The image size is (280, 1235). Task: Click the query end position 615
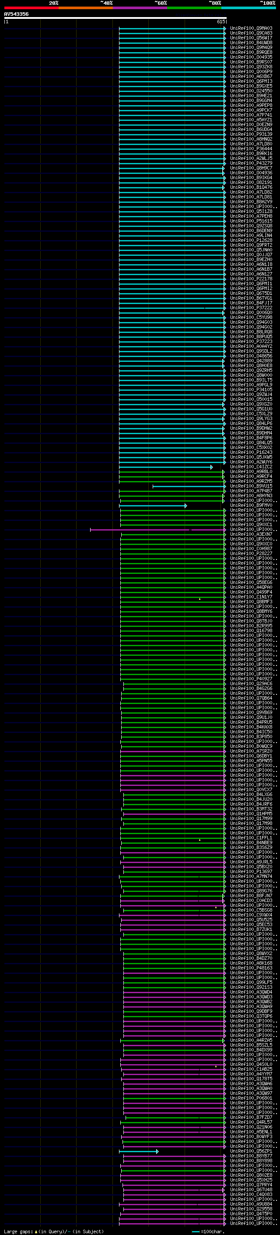click(x=220, y=21)
